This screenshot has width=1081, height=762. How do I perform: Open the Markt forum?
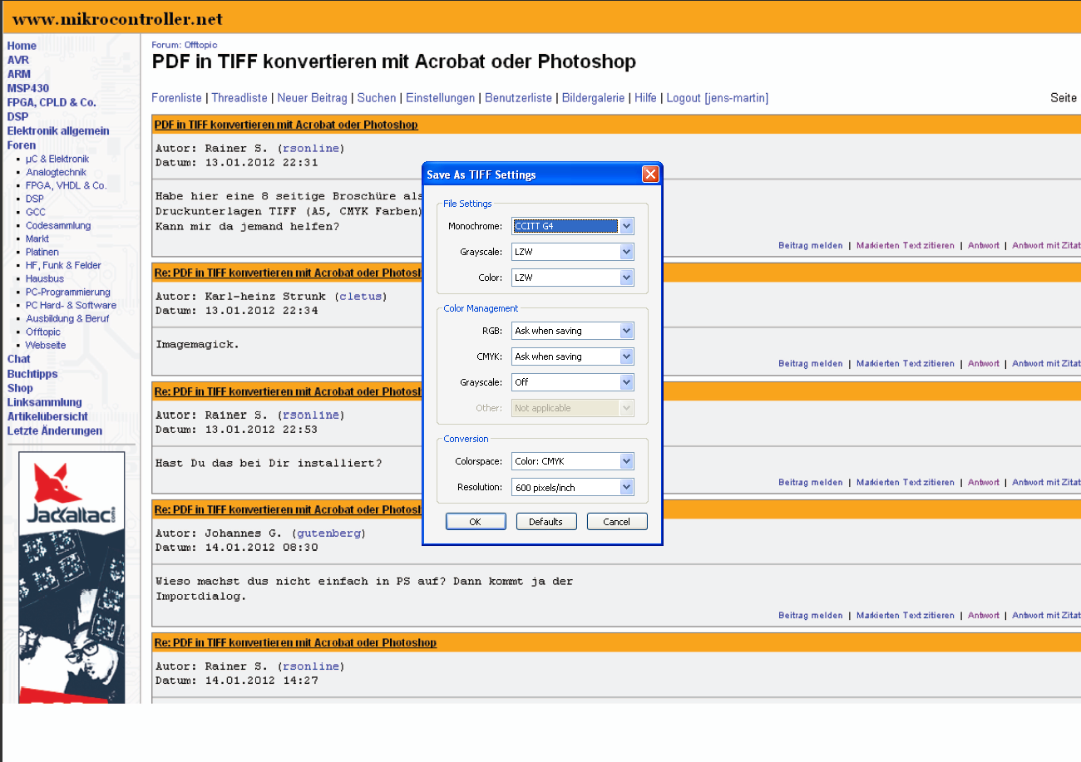point(37,238)
